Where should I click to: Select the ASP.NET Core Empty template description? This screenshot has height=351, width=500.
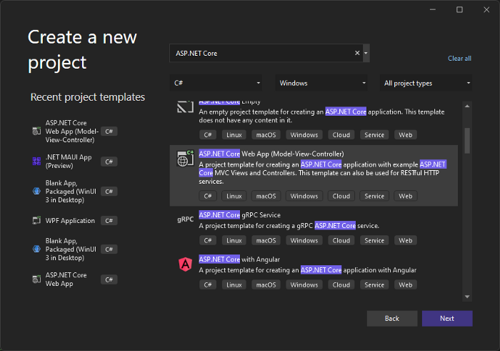[321, 116]
